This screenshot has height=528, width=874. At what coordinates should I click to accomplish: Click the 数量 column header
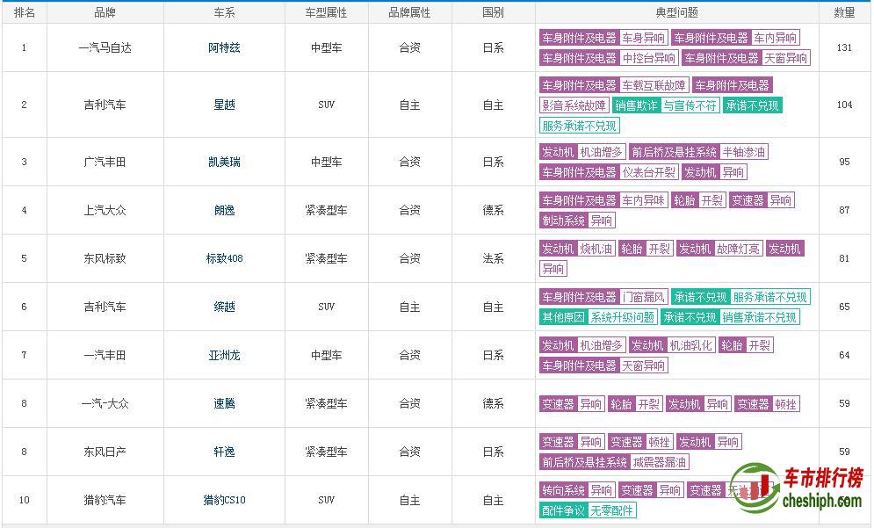(x=844, y=13)
